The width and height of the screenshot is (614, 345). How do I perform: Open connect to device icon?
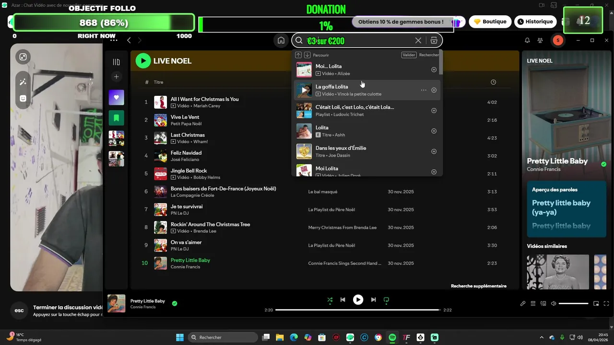(543, 304)
